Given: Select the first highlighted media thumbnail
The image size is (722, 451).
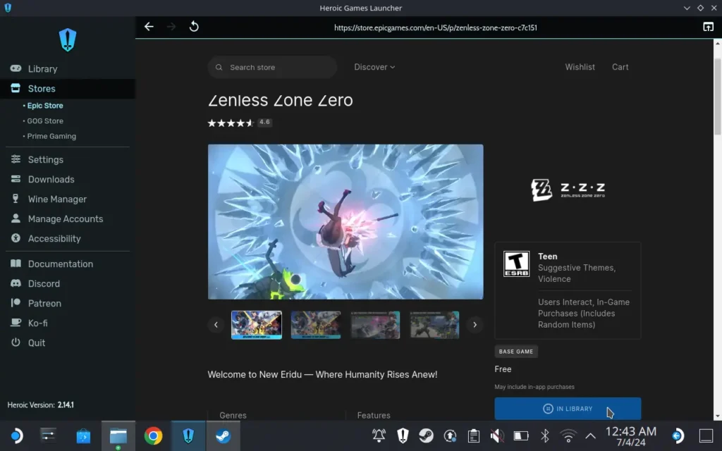Looking at the screenshot, I should pos(257,325).
